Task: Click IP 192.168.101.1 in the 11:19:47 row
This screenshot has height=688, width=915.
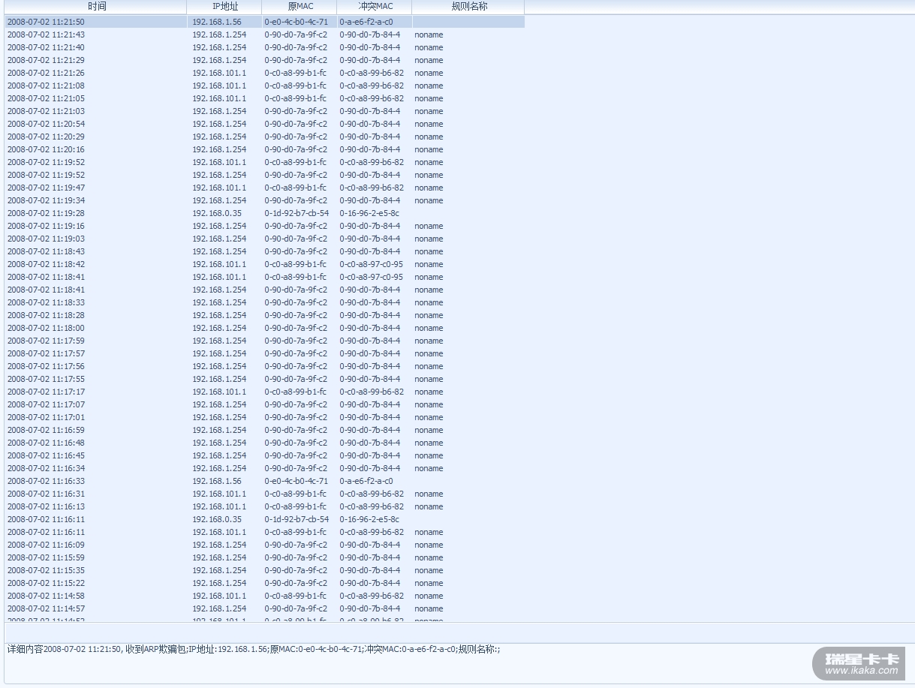Action: (x=219, y=188)
